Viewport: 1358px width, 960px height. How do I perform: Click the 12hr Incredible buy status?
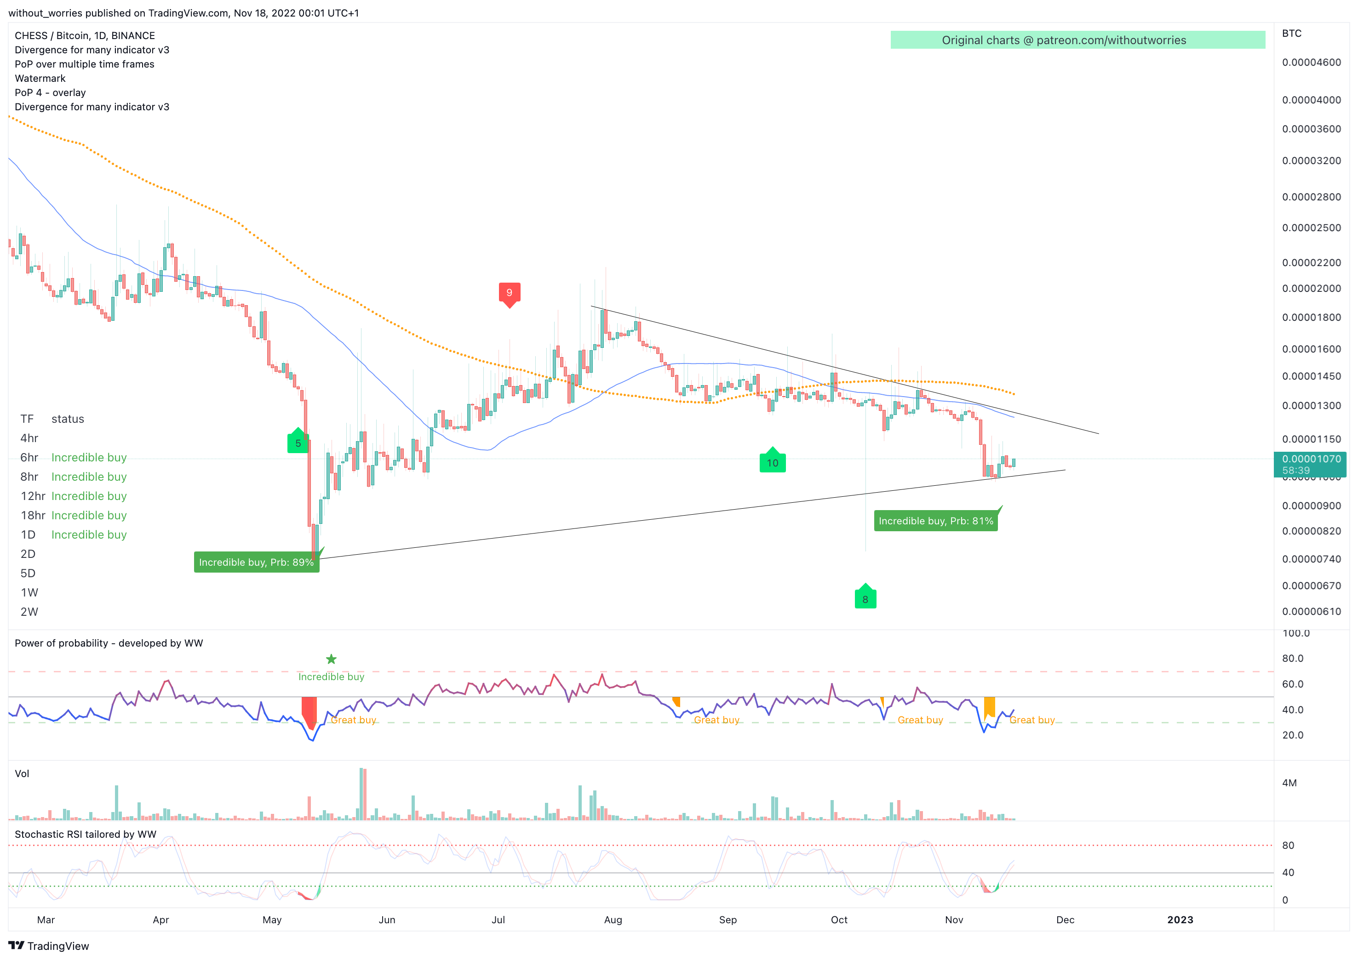pos(89,496)
